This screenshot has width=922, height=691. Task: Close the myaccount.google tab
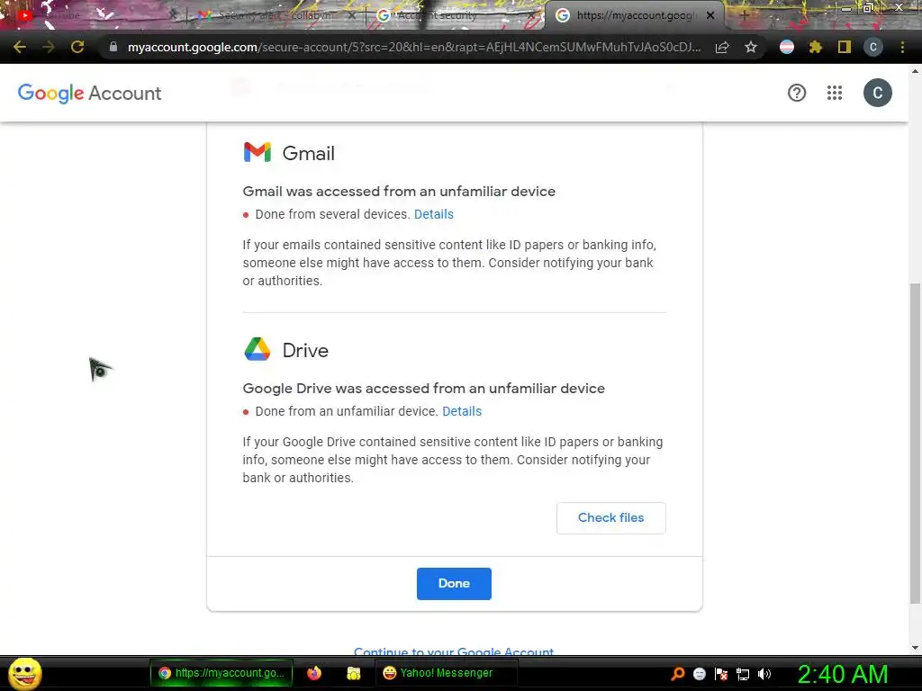(710, 15)
